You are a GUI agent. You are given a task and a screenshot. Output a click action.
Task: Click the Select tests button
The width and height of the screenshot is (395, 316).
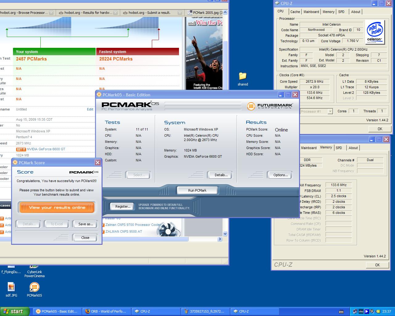tap(139, 175)
